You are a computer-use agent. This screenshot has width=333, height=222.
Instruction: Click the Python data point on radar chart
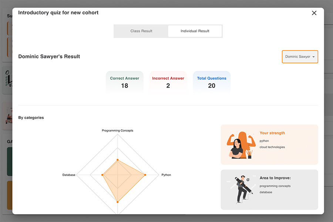(x=145, y=175)
